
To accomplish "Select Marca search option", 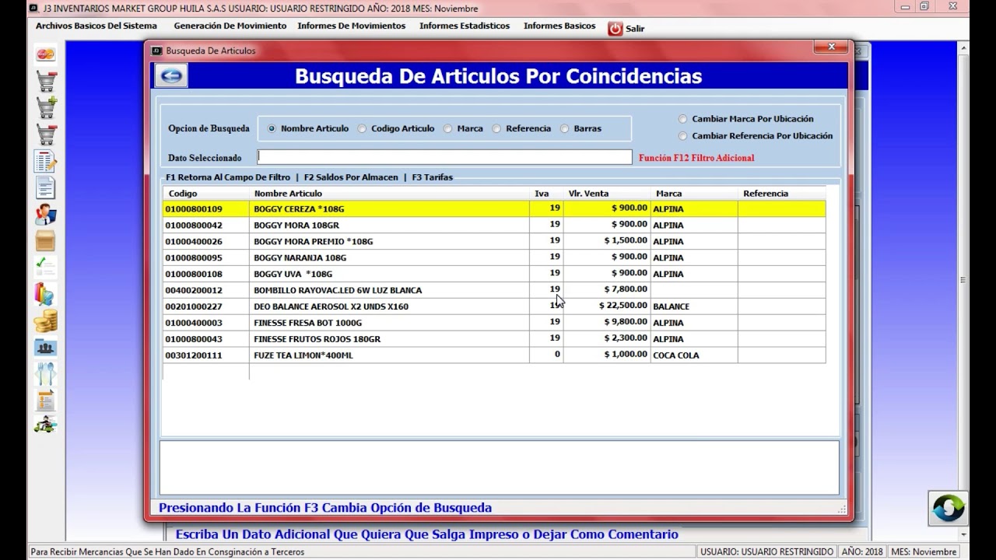I will click(463, 128).
